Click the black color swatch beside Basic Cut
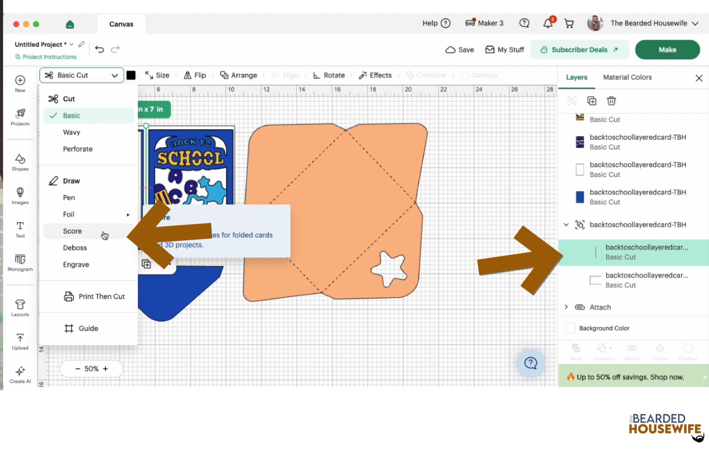The width and height of the screenshot is (709, 450). (x=131, y=75)
